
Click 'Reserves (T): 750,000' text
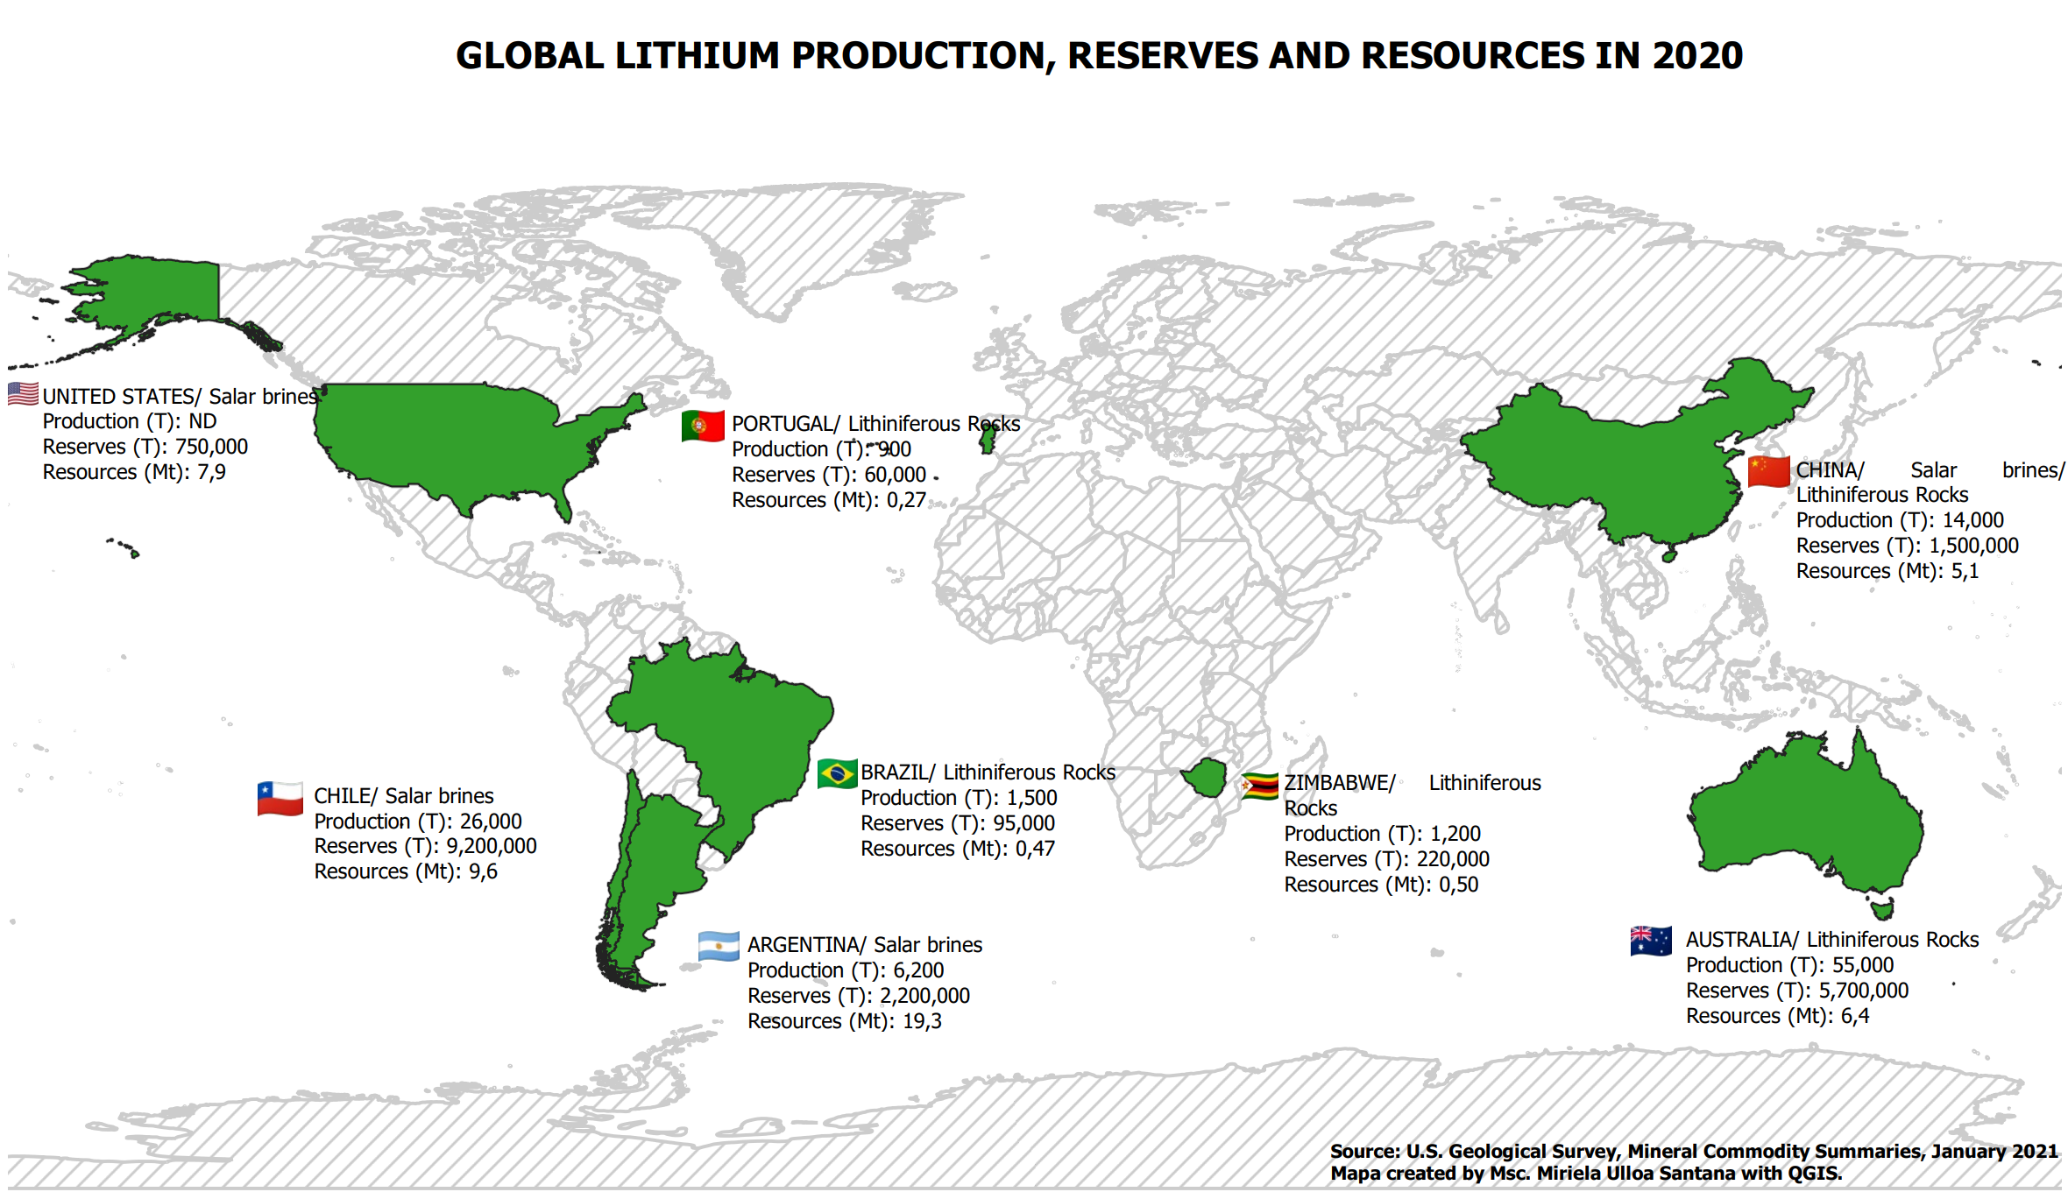[x=145, y=447]
